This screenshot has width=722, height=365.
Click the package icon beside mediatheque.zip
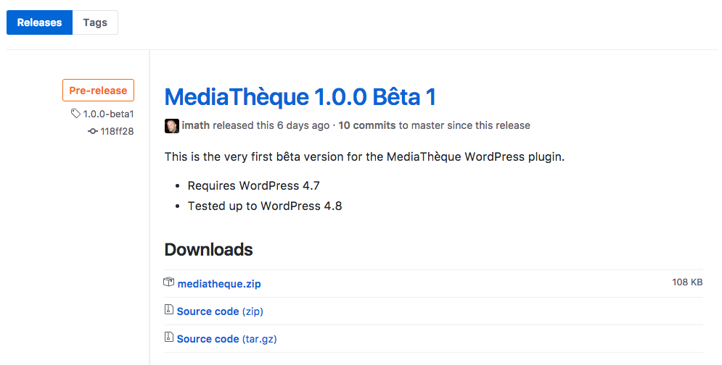(x=169, y=282)
